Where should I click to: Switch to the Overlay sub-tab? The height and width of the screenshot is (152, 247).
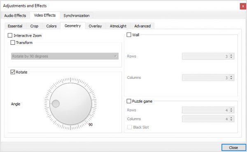click(x=95, y=26)
